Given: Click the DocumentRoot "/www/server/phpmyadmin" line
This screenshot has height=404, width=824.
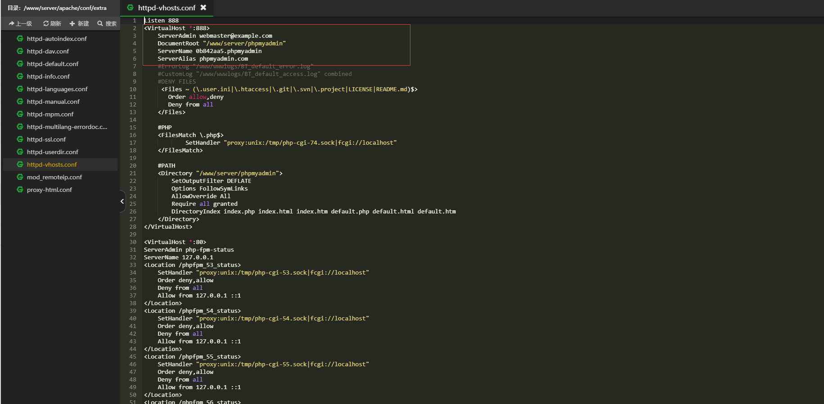Looking at the screenshot, I should click(222, 44).
